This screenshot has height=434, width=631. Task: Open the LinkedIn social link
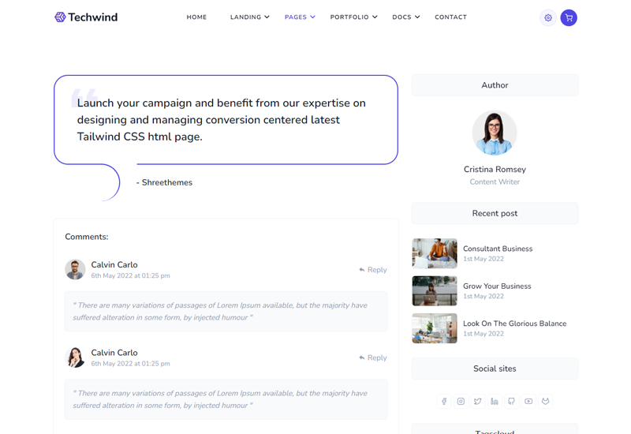[495, 401]
